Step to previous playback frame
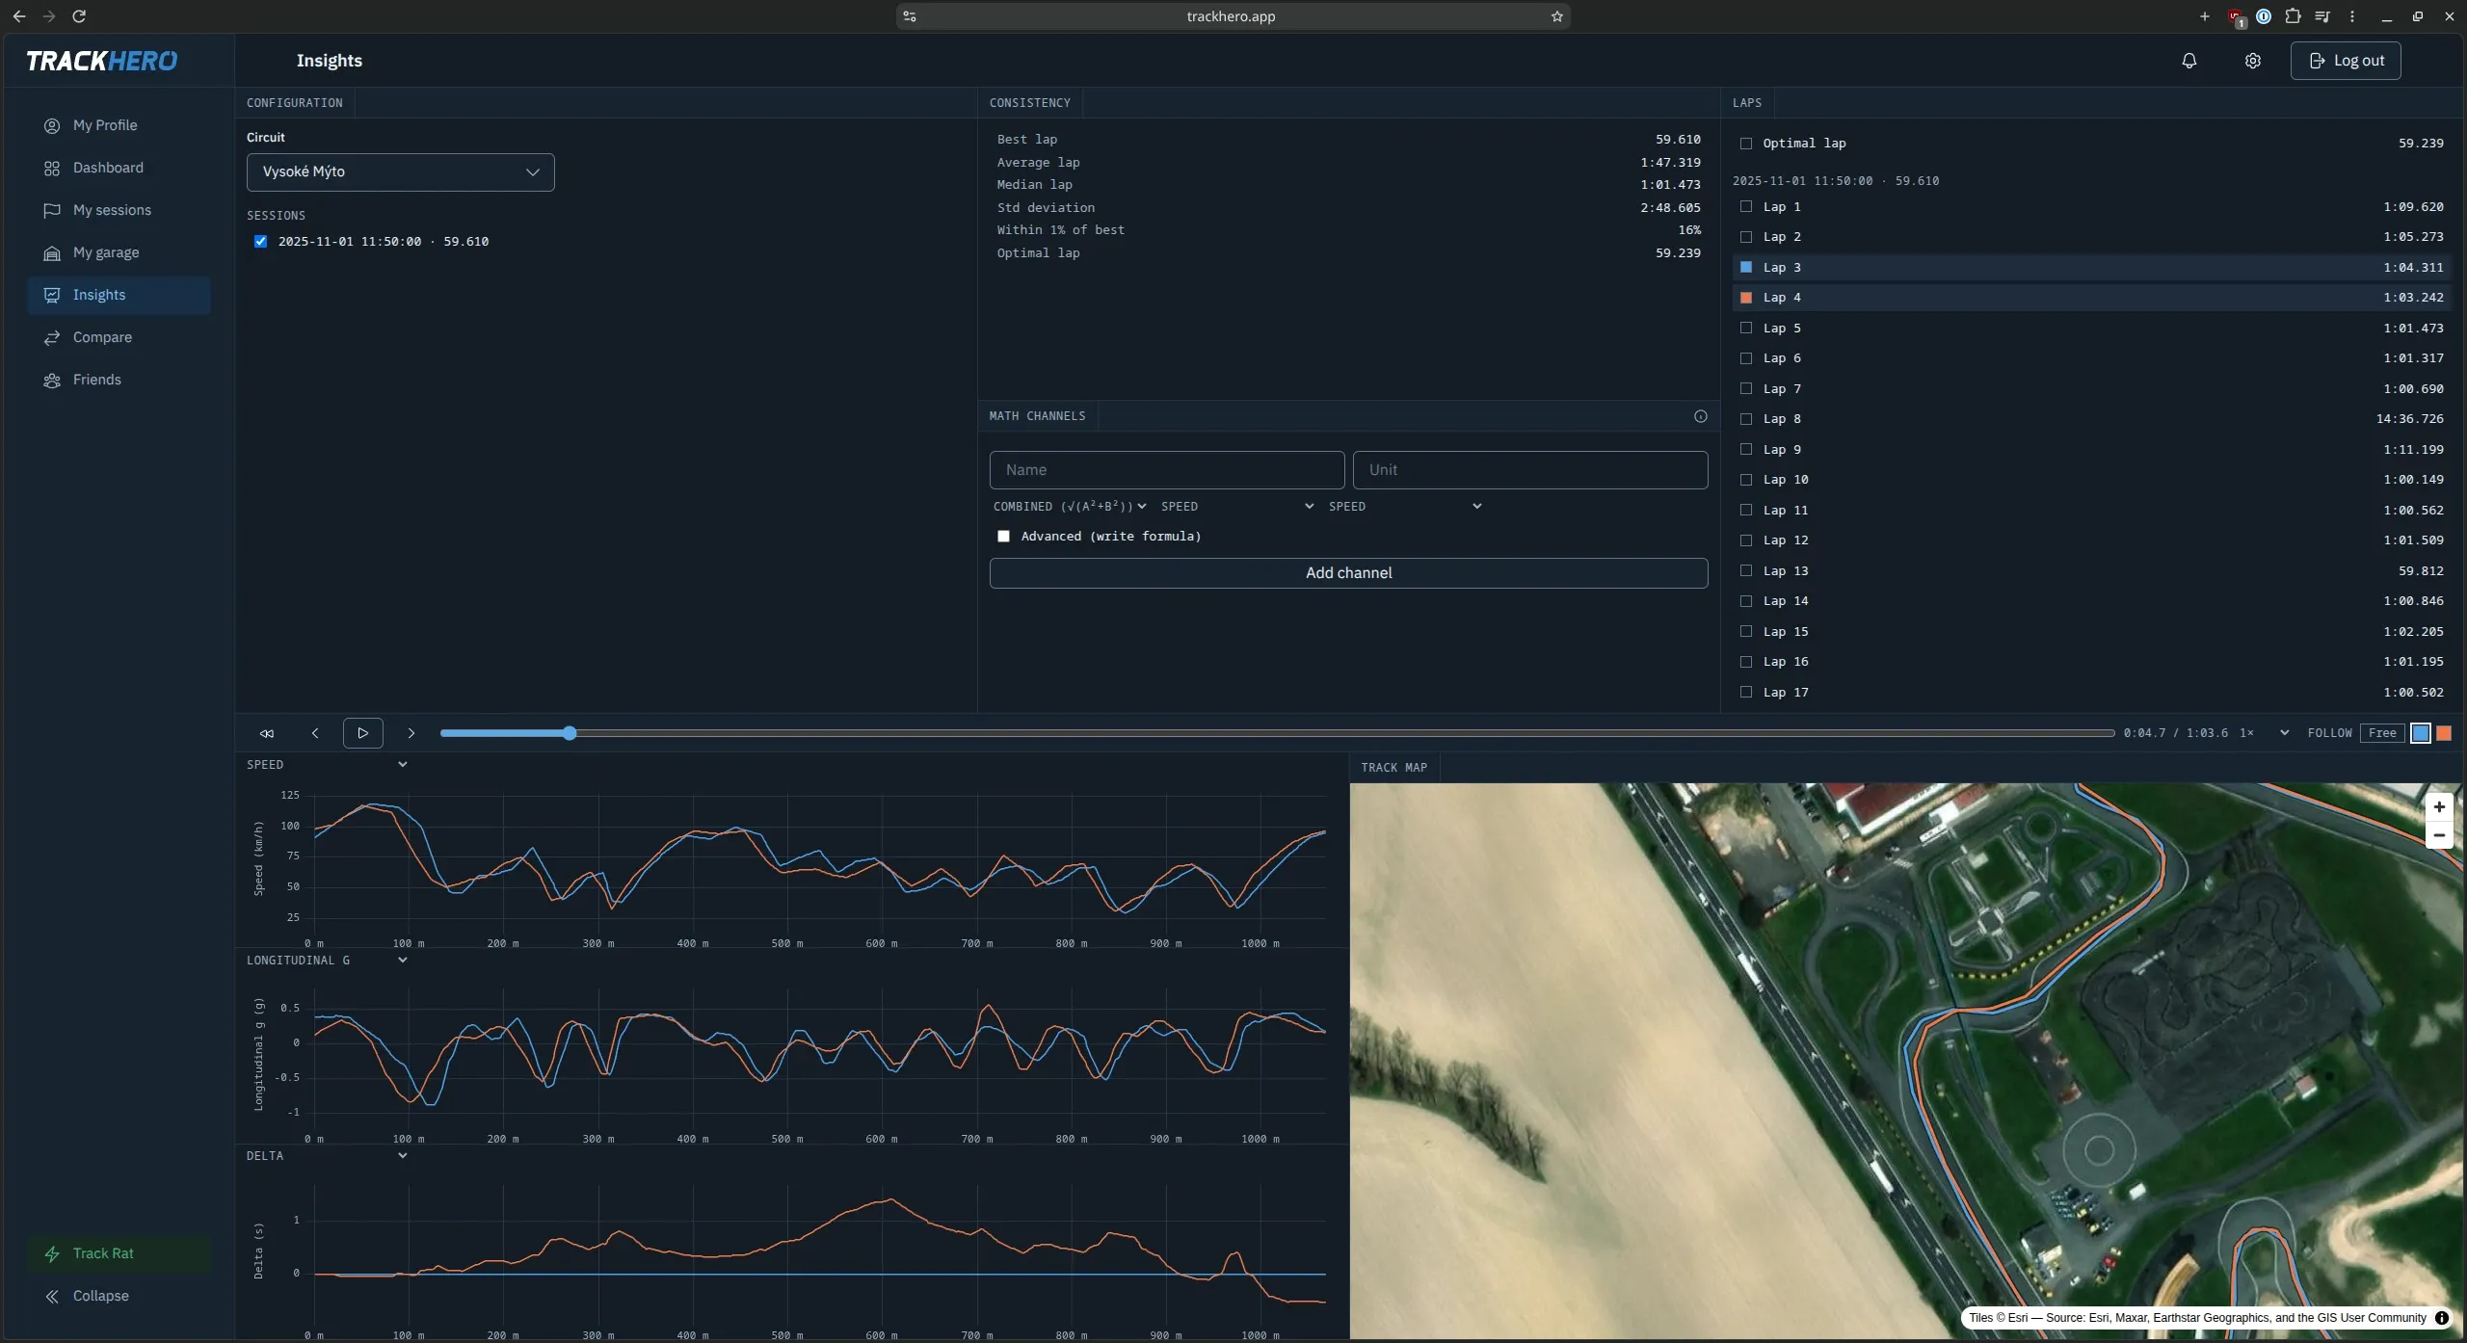2467x1343 pixels. tap(315, 733)
